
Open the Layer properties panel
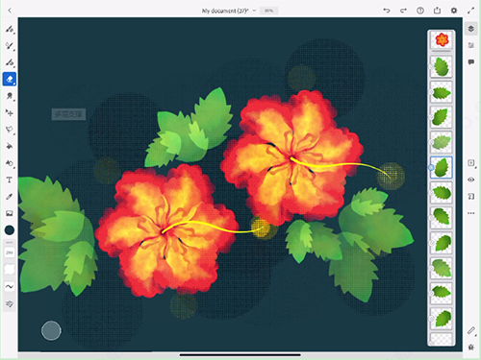(470, 45)
